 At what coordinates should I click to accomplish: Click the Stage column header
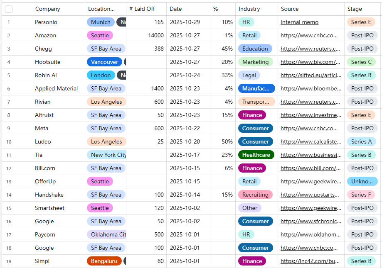(x=355, y=9)
